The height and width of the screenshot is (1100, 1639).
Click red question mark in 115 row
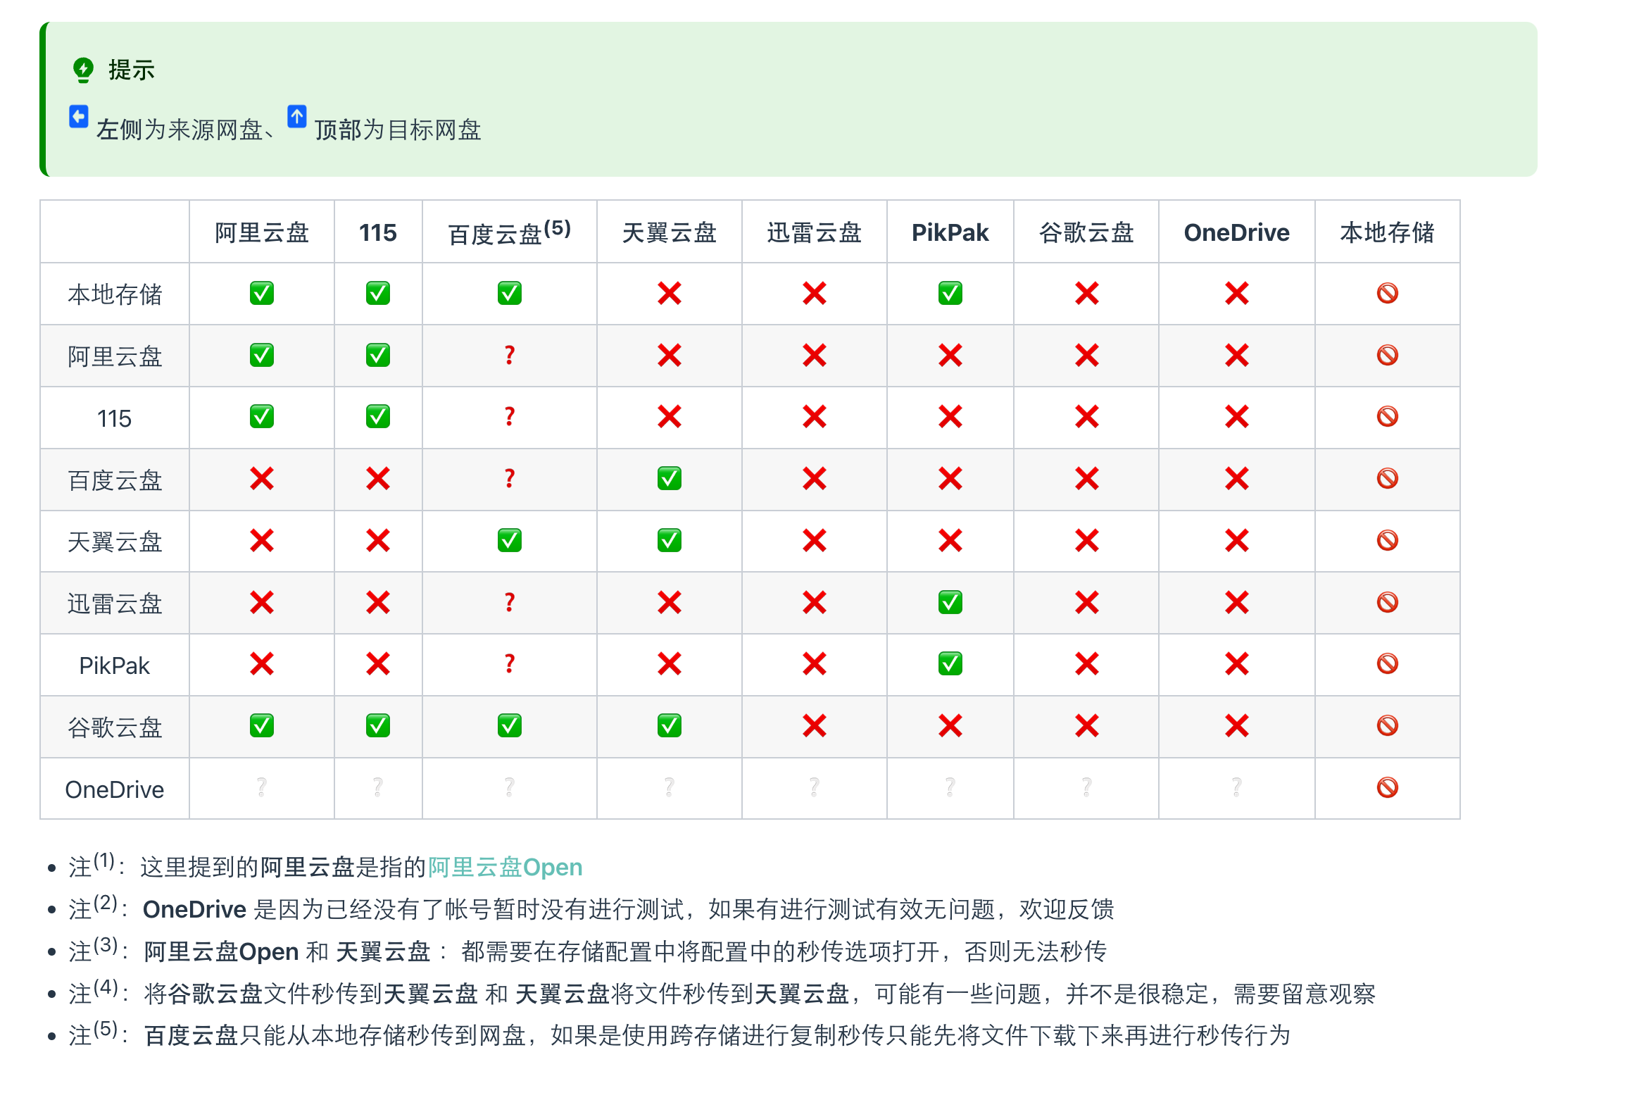510,416
